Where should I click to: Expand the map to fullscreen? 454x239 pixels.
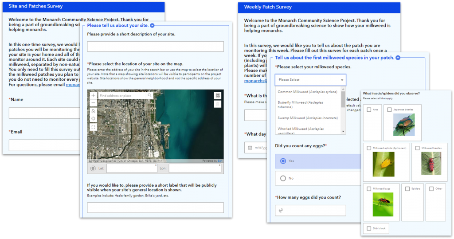coord(93,127)
